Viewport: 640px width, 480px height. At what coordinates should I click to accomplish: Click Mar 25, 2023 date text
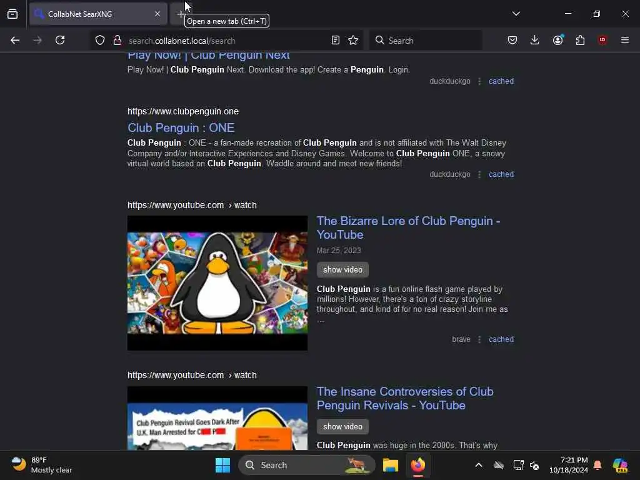pos(339,250)
